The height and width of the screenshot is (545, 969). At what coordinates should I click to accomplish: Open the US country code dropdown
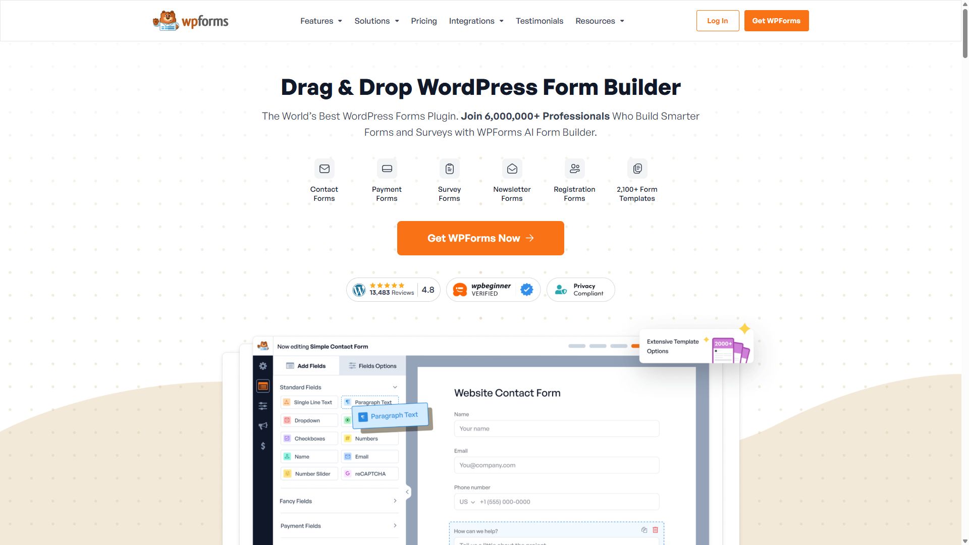click(x=467, y=502)
